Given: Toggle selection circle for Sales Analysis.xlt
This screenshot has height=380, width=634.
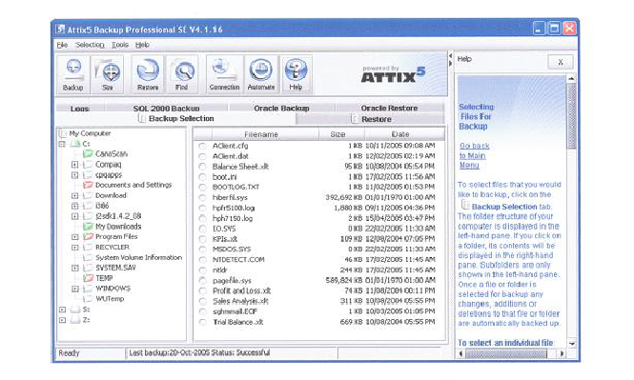Looking at the screenshot, I should pos(202,301).
